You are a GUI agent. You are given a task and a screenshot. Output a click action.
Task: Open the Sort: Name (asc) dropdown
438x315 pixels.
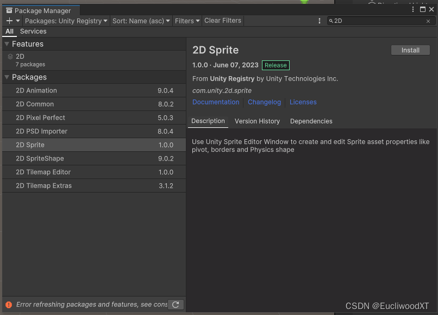(141, 21)
